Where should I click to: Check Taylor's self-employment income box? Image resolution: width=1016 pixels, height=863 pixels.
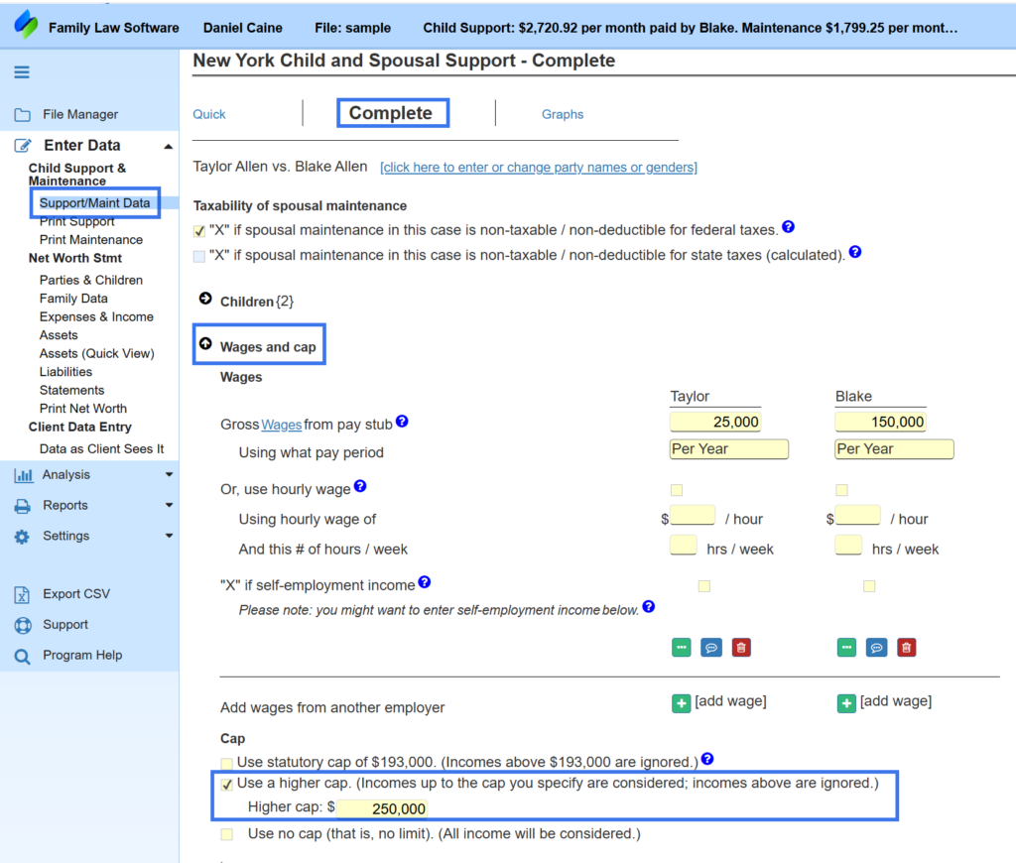704,586
